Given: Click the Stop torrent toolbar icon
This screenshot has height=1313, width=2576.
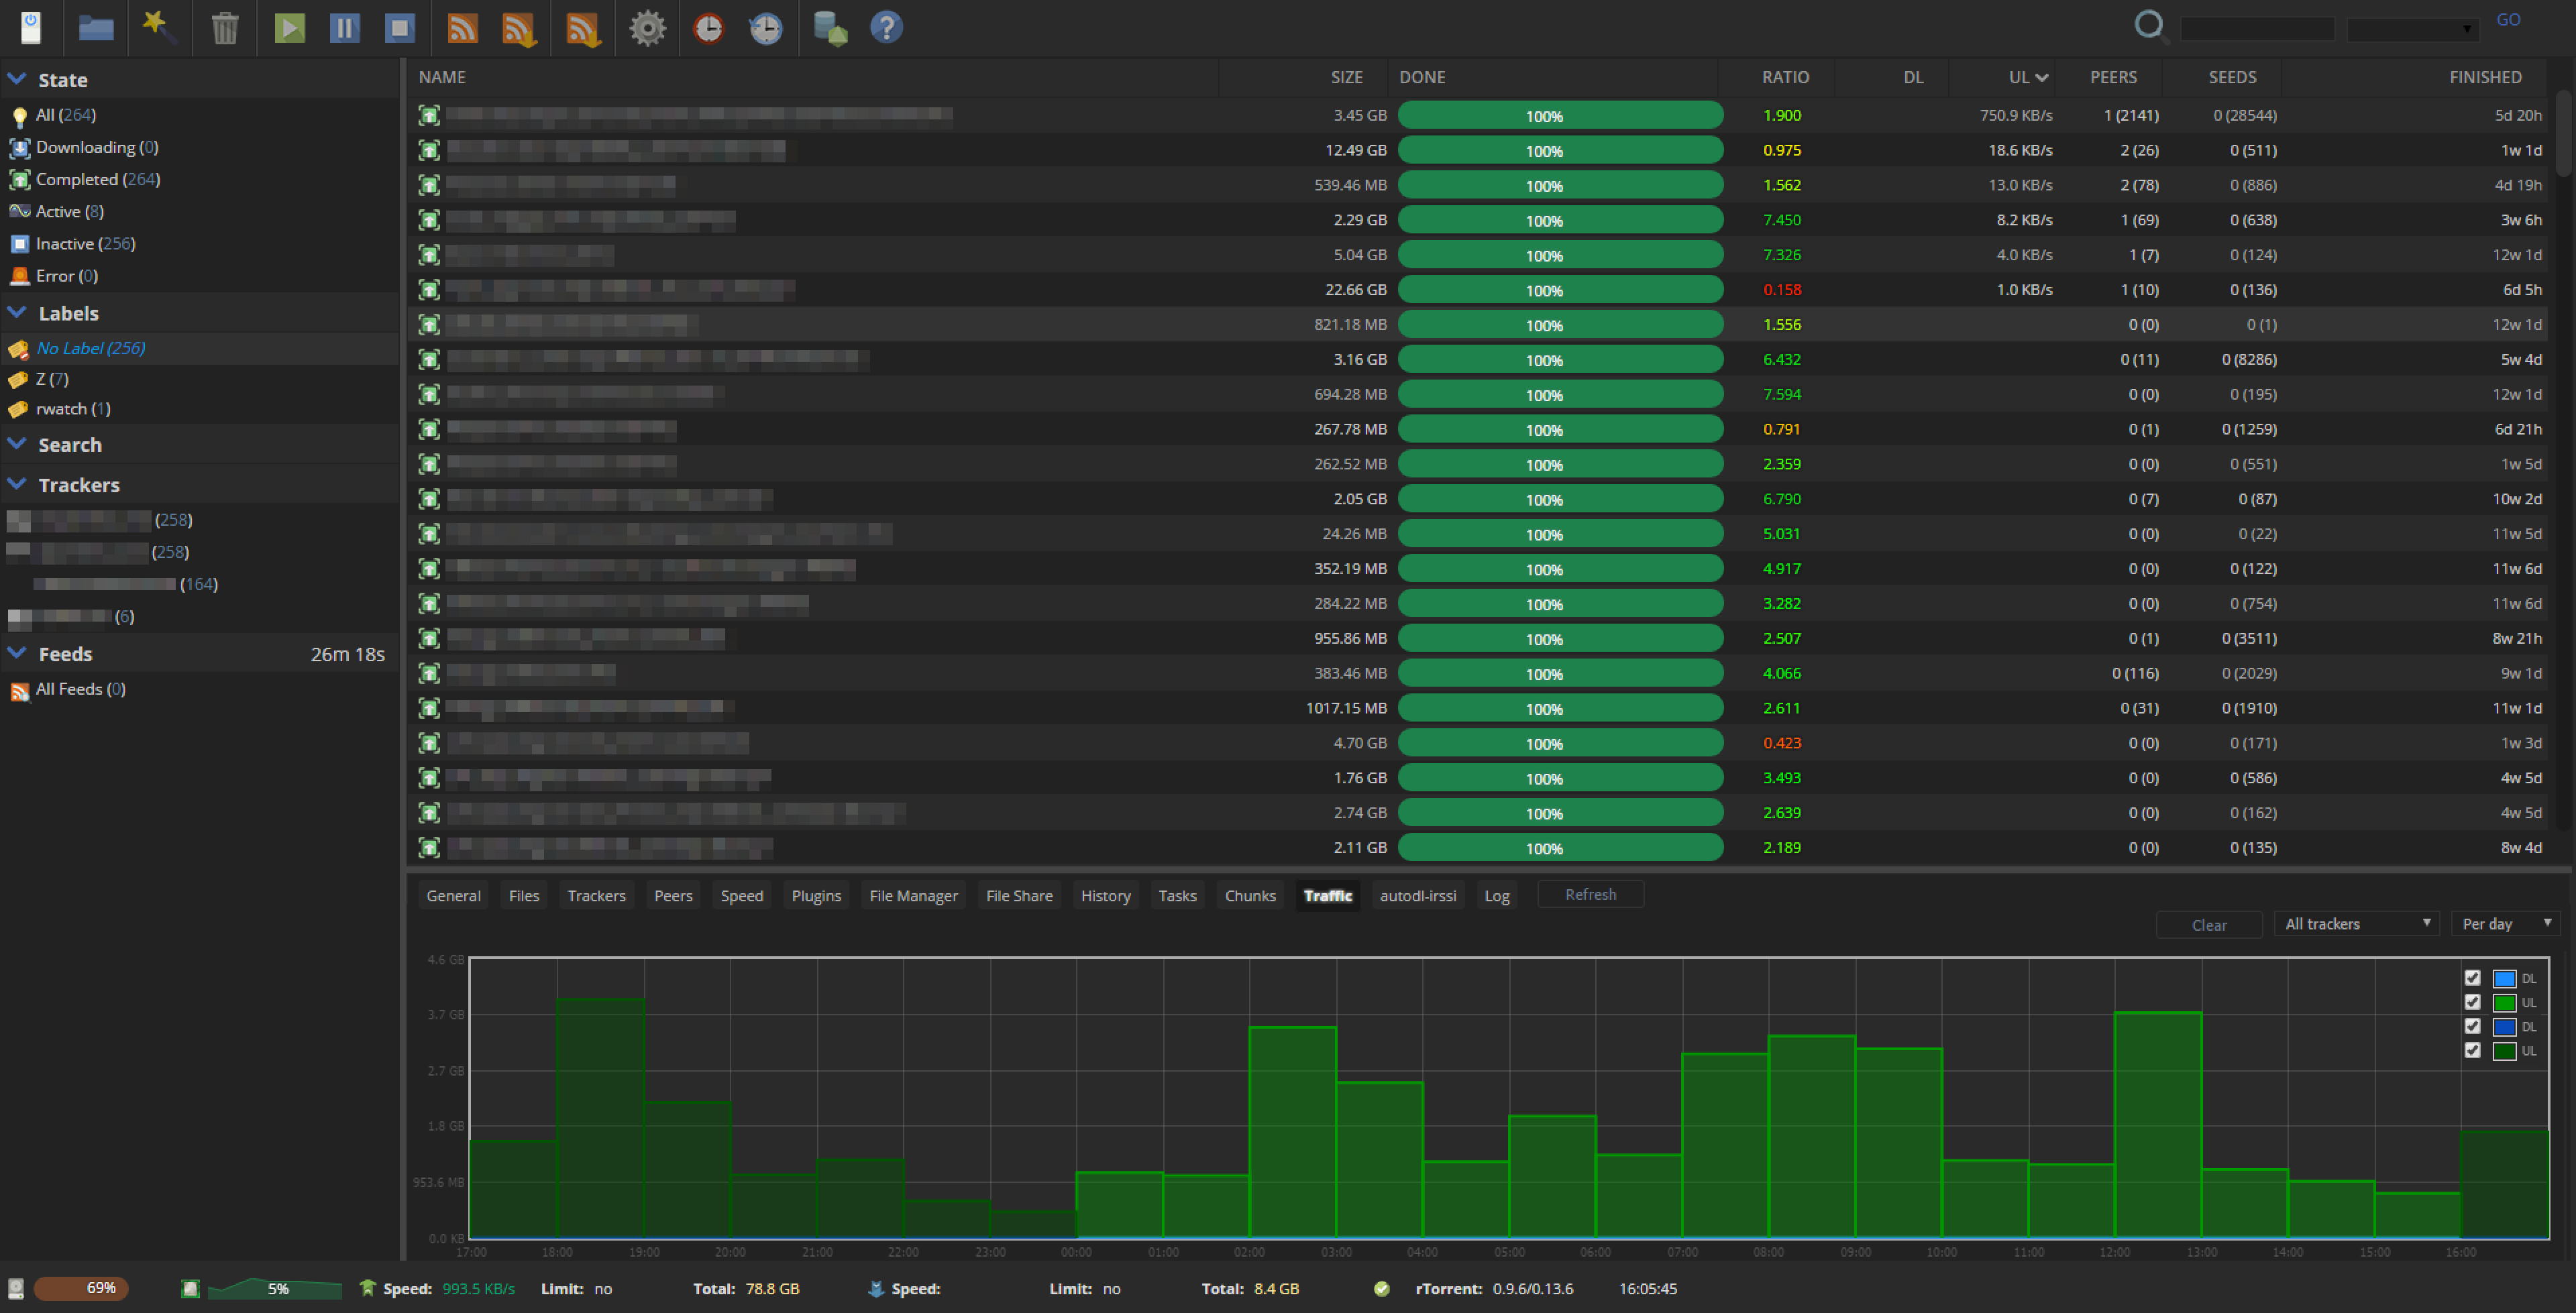Looking at the screenshot, I should (400, 27).
